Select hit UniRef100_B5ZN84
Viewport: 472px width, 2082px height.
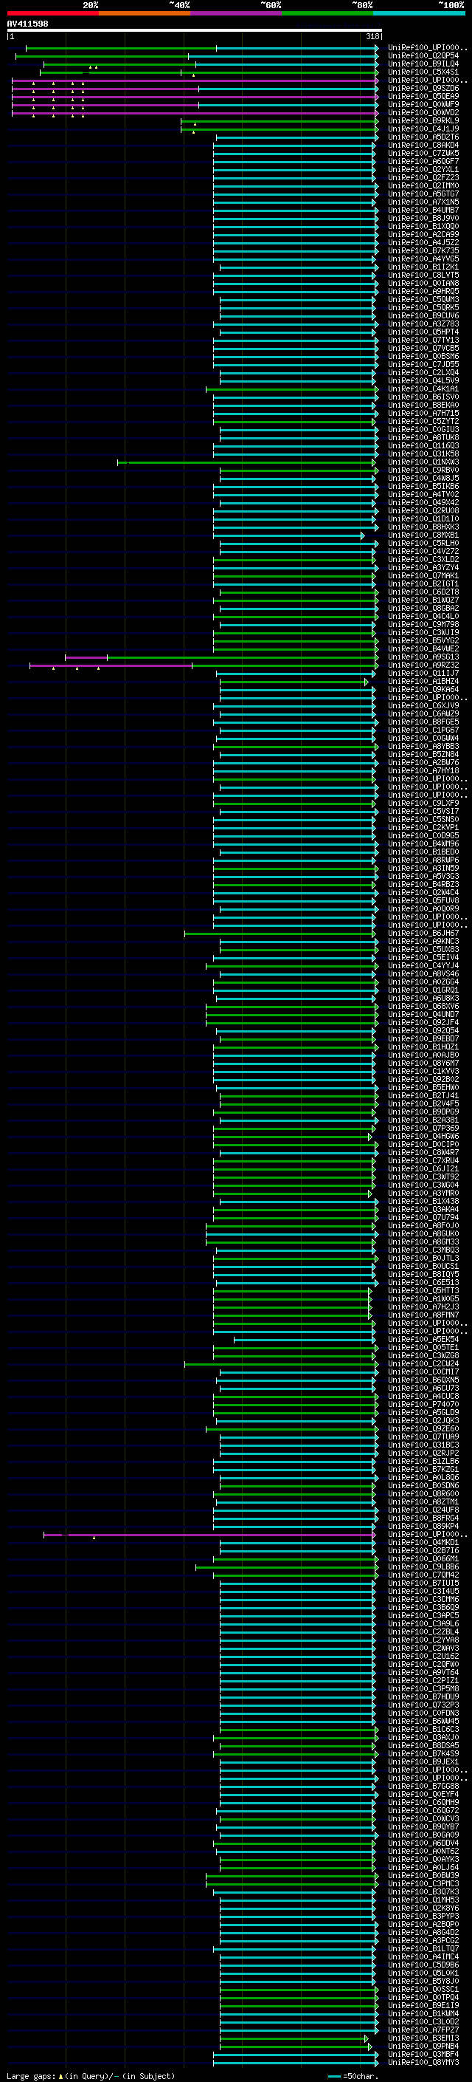click(423, 754)
